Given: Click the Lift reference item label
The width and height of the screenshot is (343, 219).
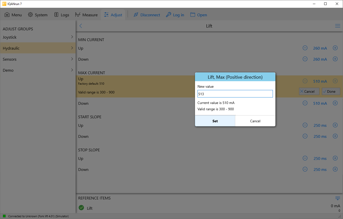Looking at the screenshot, I should [90, 208].
